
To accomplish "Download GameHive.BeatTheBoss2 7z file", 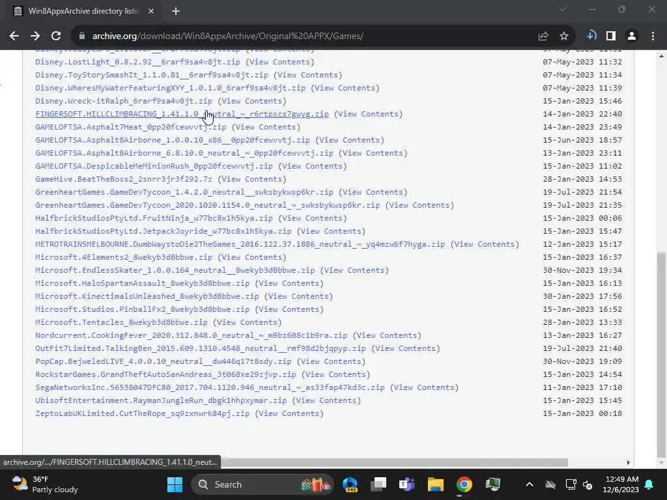I will pyautogui.click(x=123, y=180).
